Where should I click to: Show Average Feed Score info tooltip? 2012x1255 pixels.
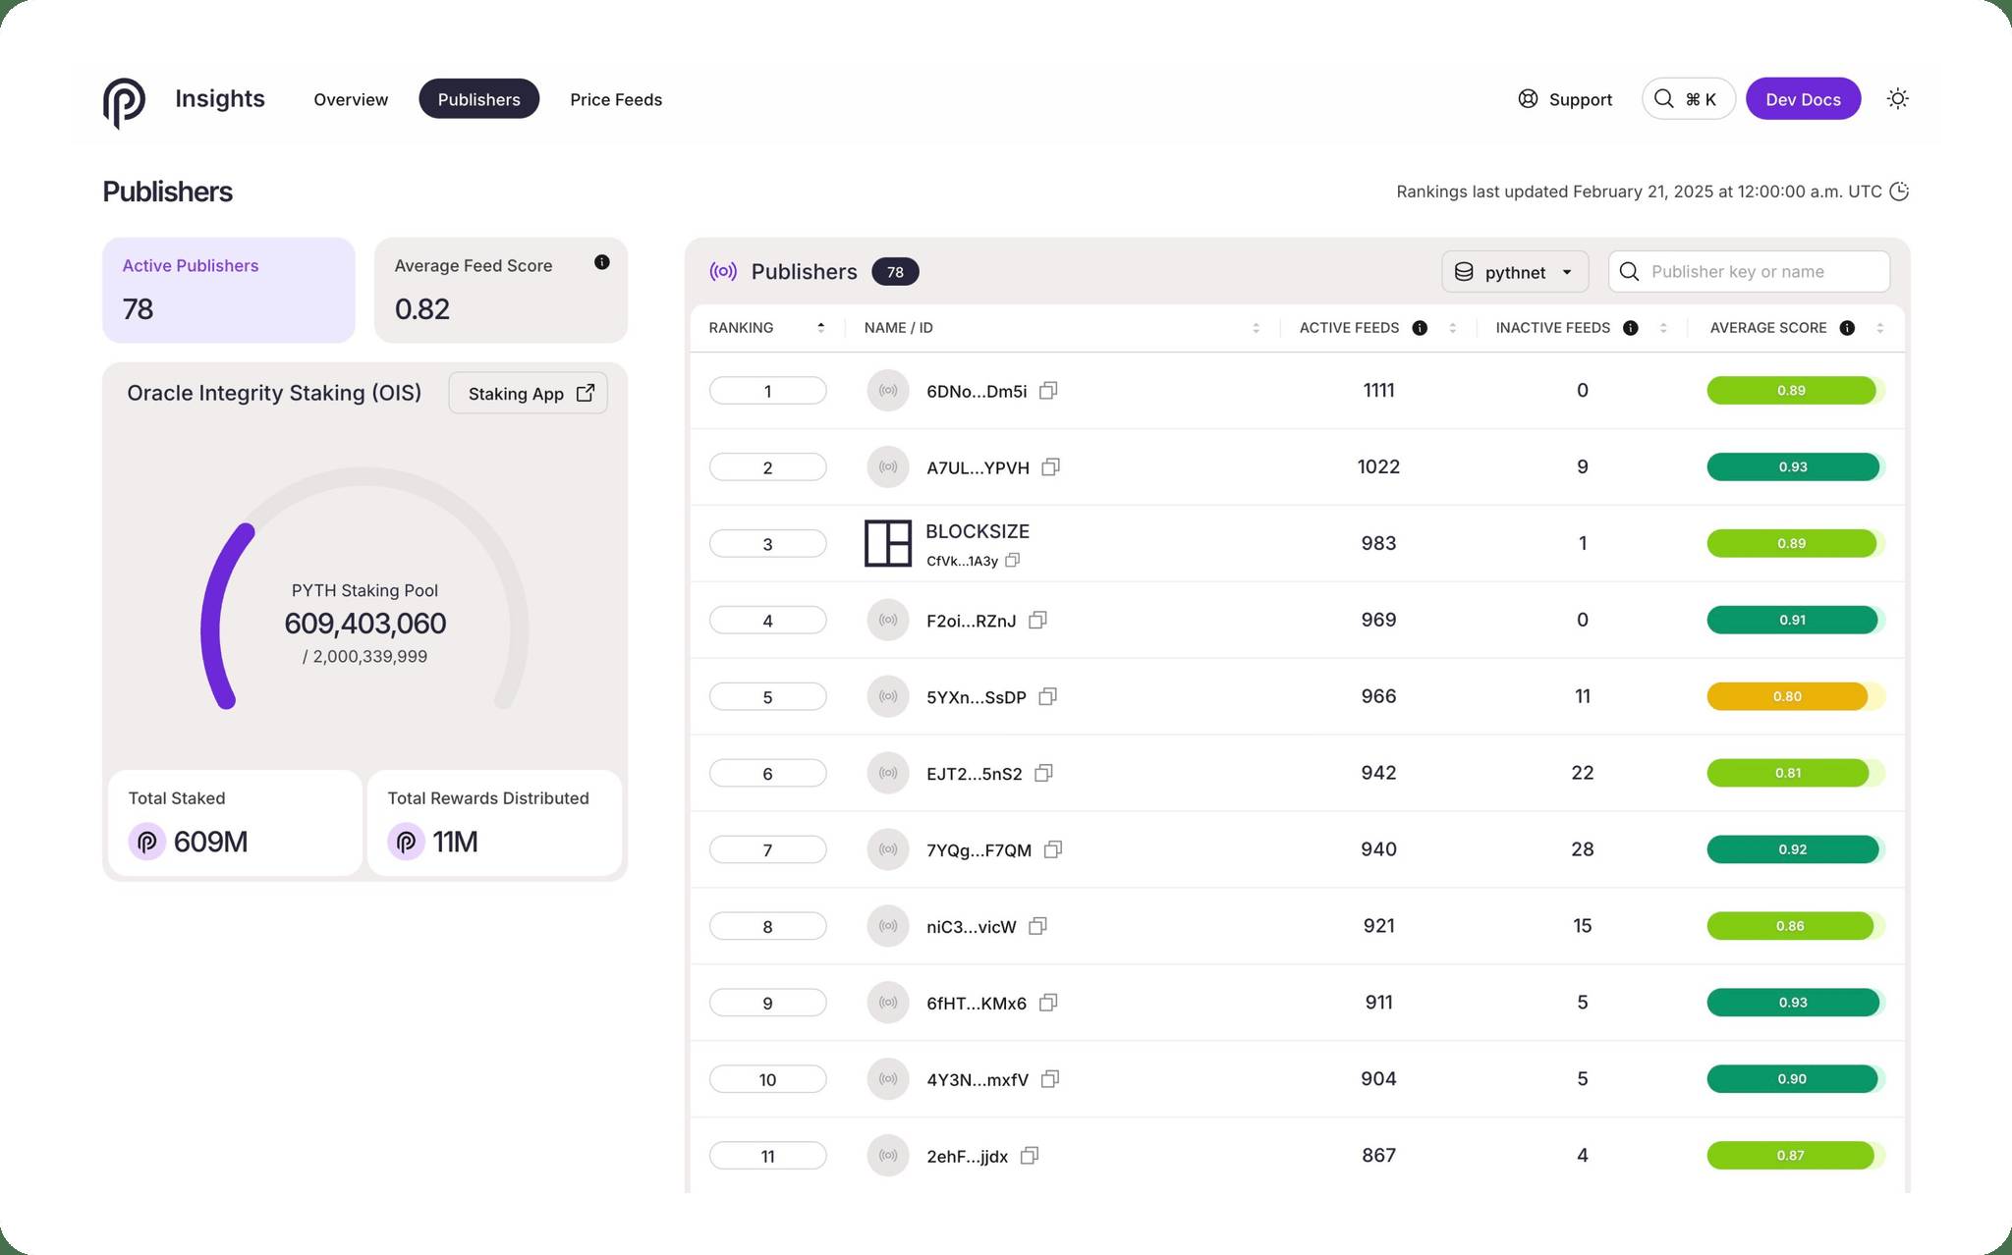[x=601, y=262]
